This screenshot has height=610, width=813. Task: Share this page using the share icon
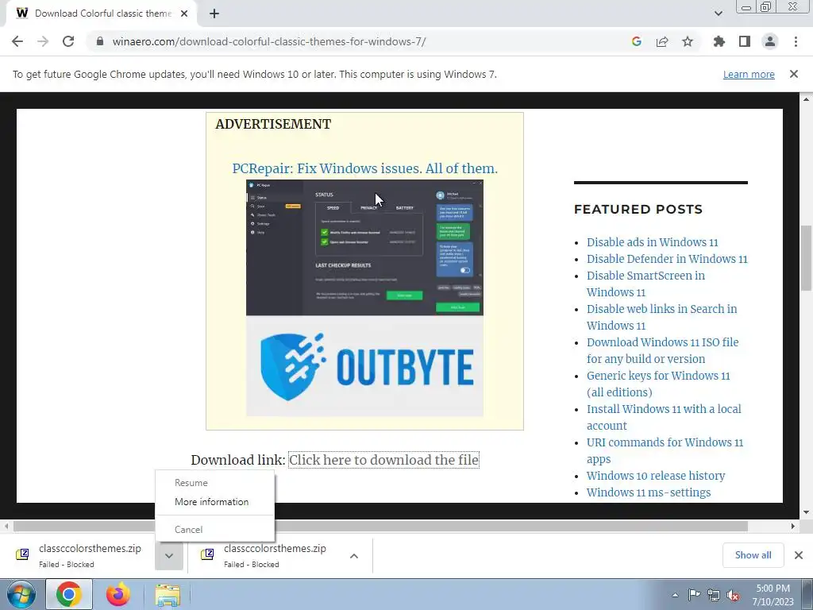point(662,41)
